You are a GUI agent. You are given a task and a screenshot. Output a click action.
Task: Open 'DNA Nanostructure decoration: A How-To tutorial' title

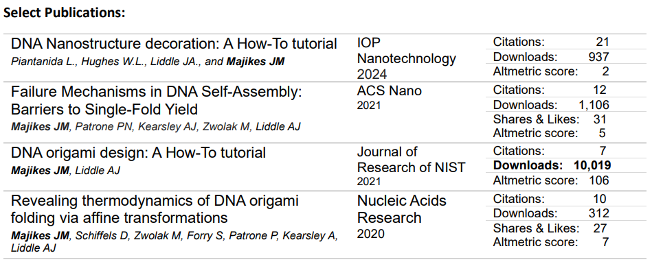click(174, 44)
